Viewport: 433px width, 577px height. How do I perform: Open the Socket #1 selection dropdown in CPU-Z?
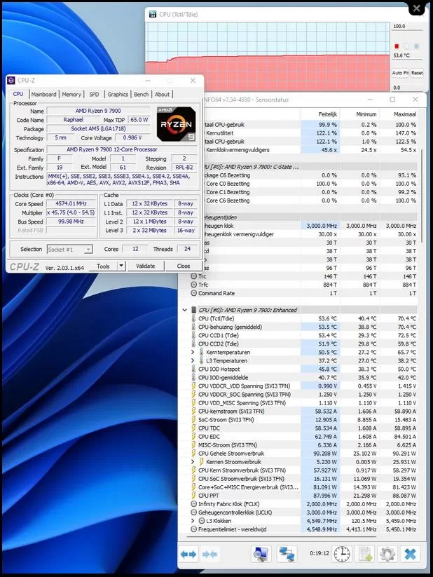click(70, 250)
